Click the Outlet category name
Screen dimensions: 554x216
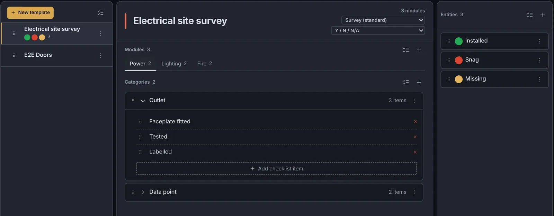click(157, 100)
